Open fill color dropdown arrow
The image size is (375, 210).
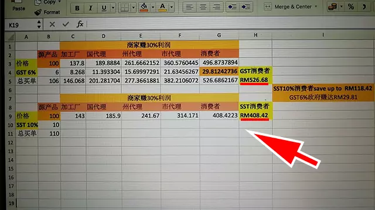(x=153, y=8)
